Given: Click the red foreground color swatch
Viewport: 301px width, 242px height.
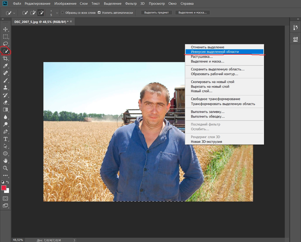Looking at the screenshot, I should pyautogui.click(x=4, y=188).
